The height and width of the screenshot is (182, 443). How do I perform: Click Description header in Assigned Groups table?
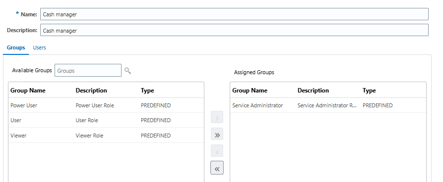[313, 91]
